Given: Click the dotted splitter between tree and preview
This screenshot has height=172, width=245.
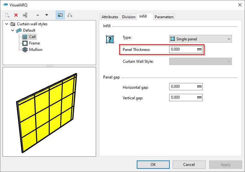Looking at the screenshot, I should tap(49, 66).
